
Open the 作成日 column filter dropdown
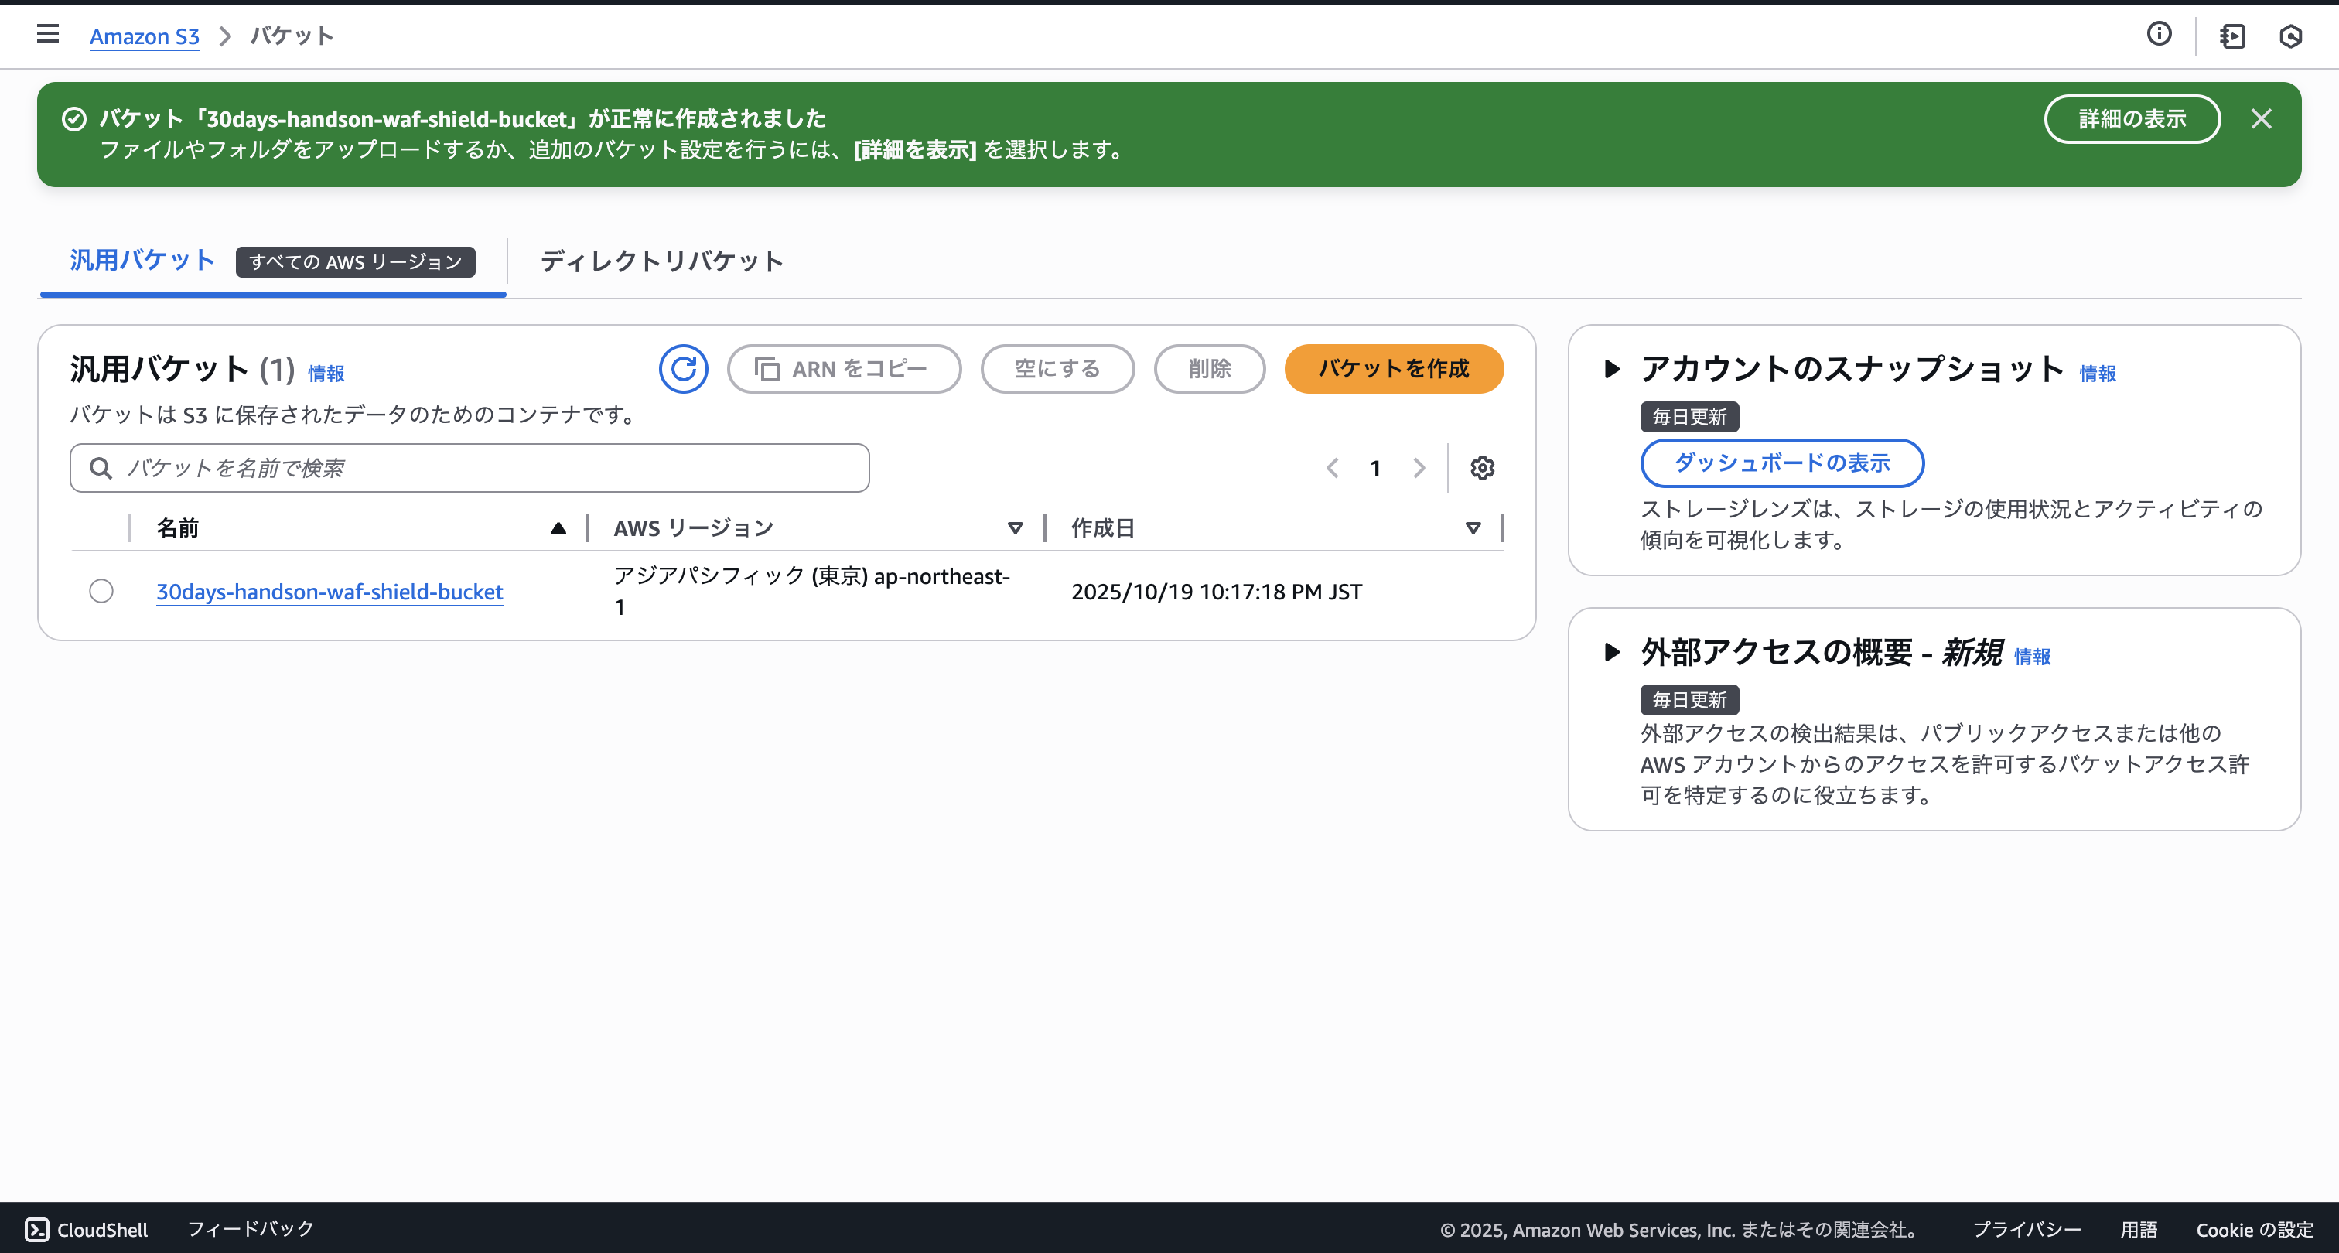(x=1473, y=528)
